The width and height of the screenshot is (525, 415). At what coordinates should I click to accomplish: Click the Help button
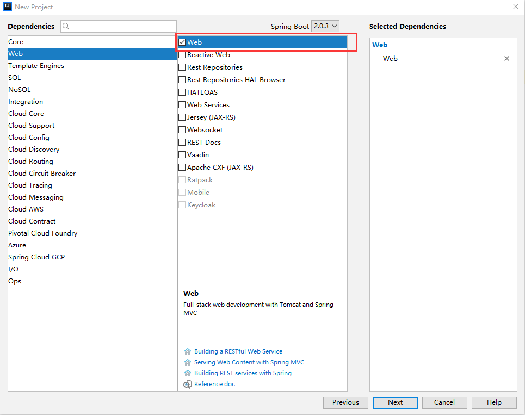coord(494,402)
